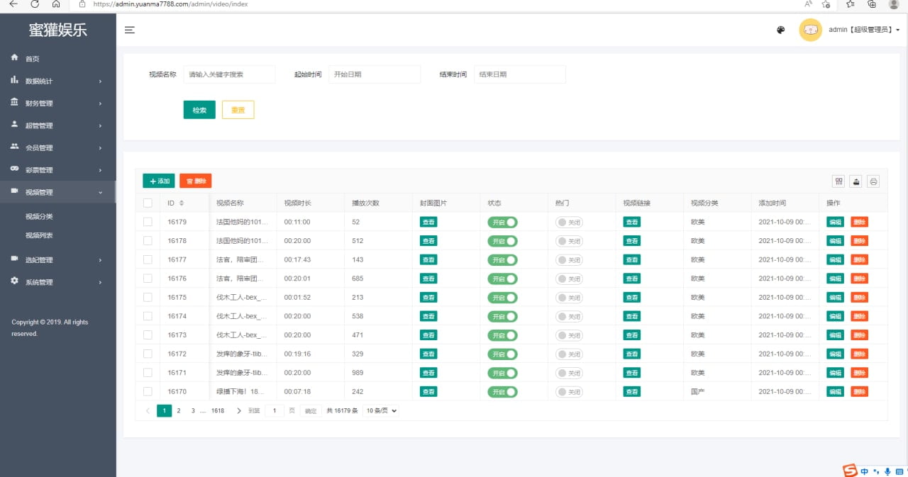The height and width of the screenshot is (477, 908).
Task: Open browser collections icon
Action: click(872, 4)
